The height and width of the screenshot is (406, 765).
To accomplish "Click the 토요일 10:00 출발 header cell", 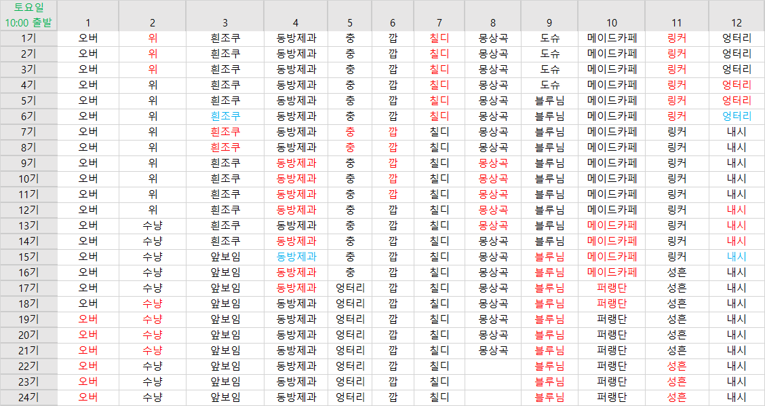I will pyautogui.click(x=28, y=15).
